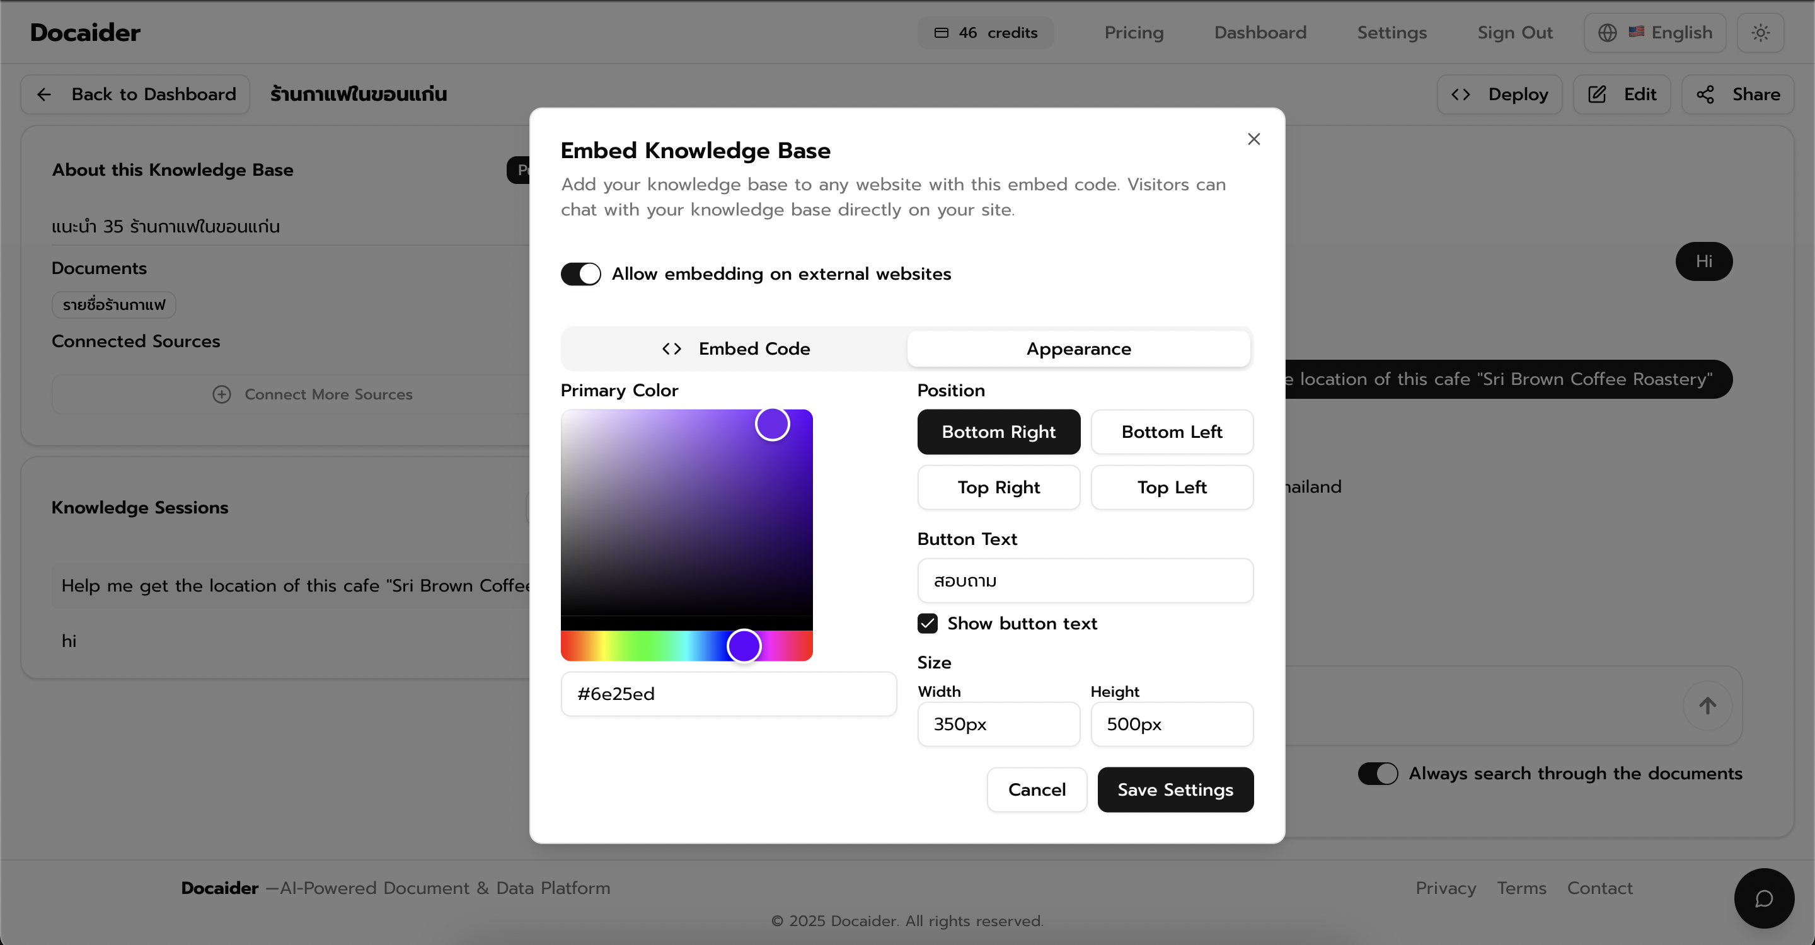Click the hue slider bar

[686, 646]
